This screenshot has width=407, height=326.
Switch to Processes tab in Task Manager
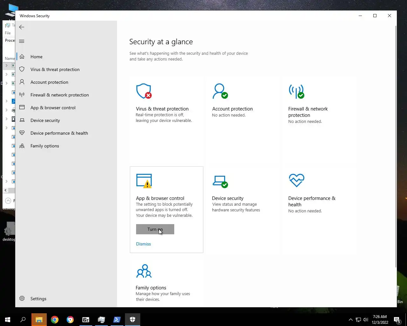point(10,40)
